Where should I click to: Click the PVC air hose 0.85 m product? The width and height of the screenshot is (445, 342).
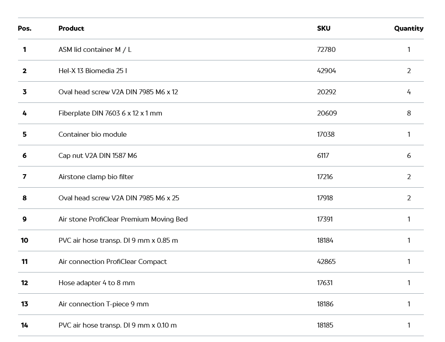tap(118, 240)
